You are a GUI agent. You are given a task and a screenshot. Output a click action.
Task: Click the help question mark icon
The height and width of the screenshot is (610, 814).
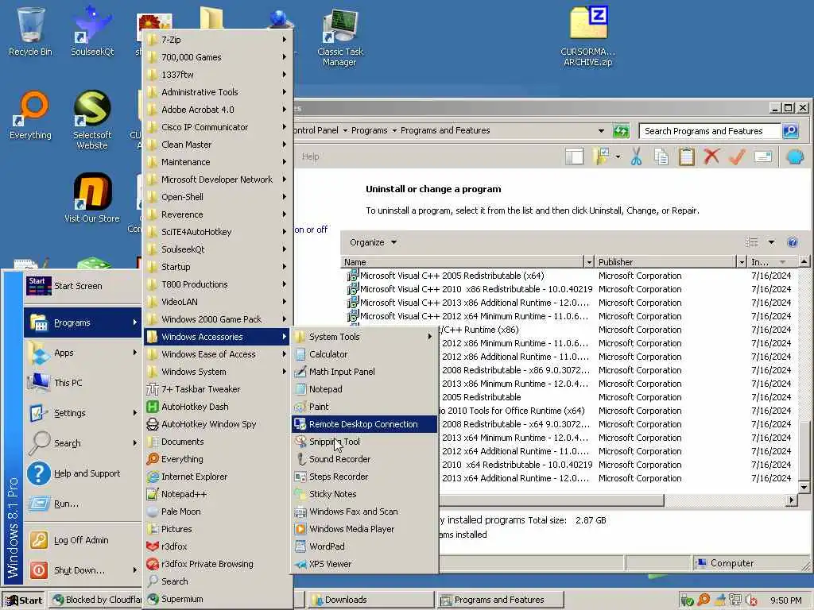(x=793, y=242)
